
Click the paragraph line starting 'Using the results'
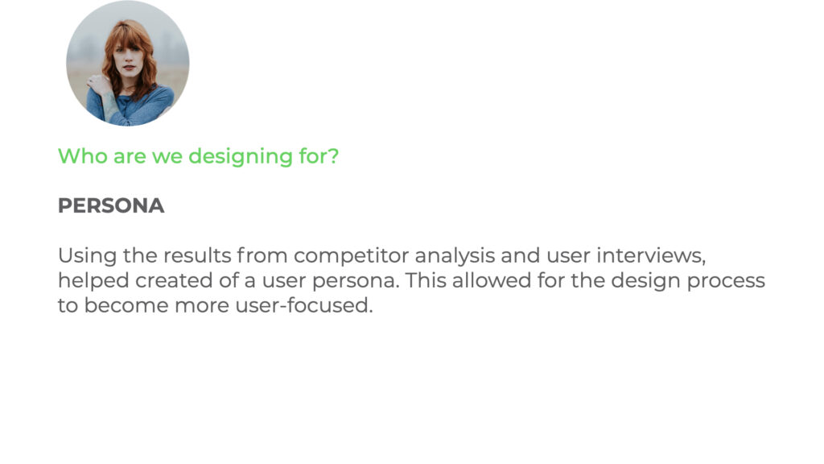381,256
